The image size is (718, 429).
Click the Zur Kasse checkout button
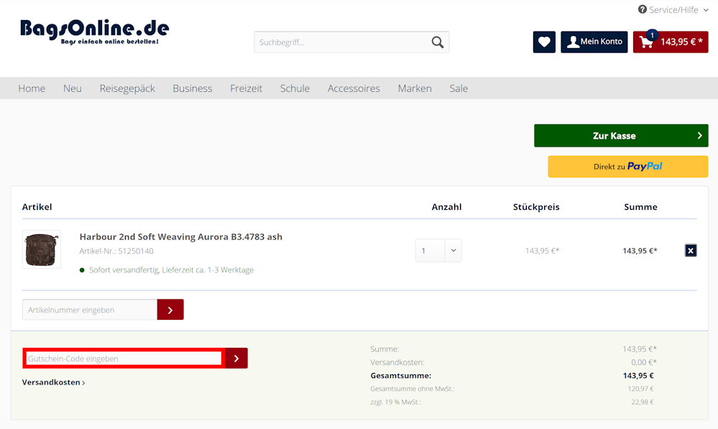(621, 136)
